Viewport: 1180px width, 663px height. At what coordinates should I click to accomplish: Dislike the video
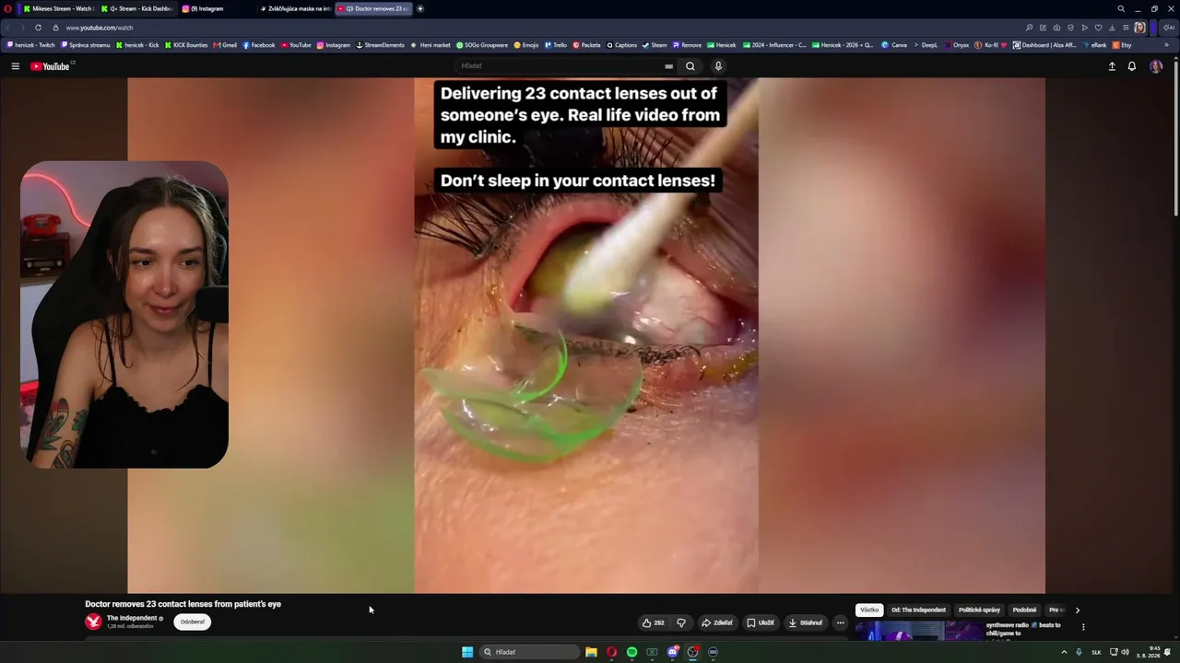click(681, 622)
